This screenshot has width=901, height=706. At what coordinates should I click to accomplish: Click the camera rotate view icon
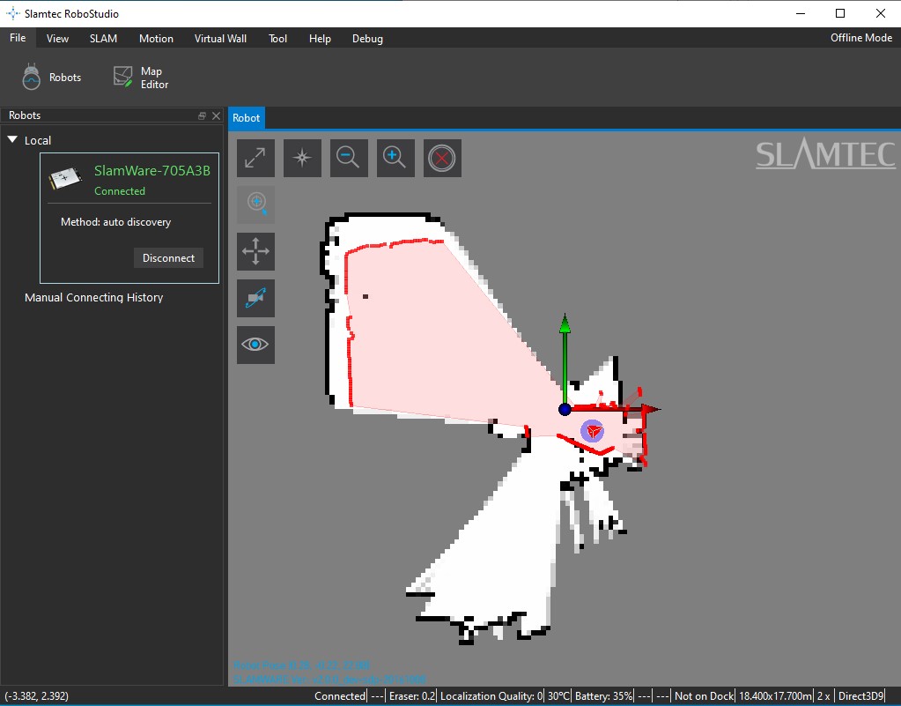(x=255, y=298)
